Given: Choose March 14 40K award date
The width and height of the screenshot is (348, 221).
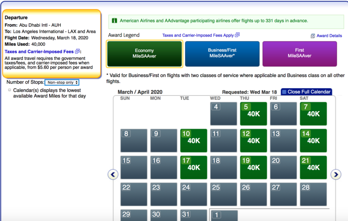Looking at the screenshot, I should [313, 140].
